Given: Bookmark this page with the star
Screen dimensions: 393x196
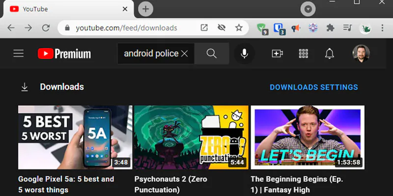Looking at the screenshot, I should coord(239,28).
